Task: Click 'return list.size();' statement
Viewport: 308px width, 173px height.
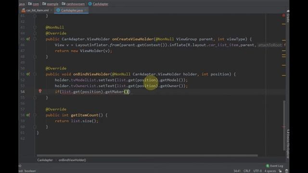Action: coord(77,121)
